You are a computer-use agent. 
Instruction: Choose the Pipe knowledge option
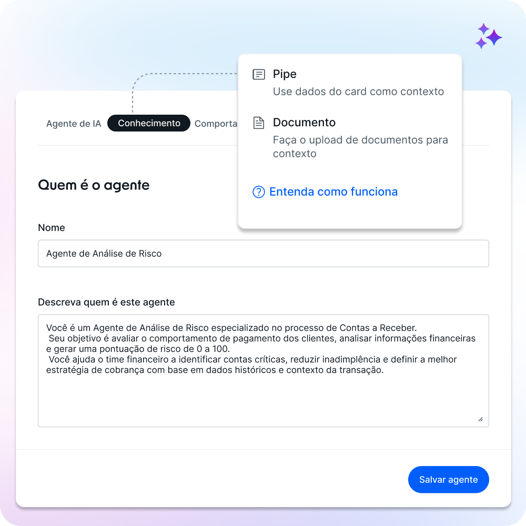point(350,83)
